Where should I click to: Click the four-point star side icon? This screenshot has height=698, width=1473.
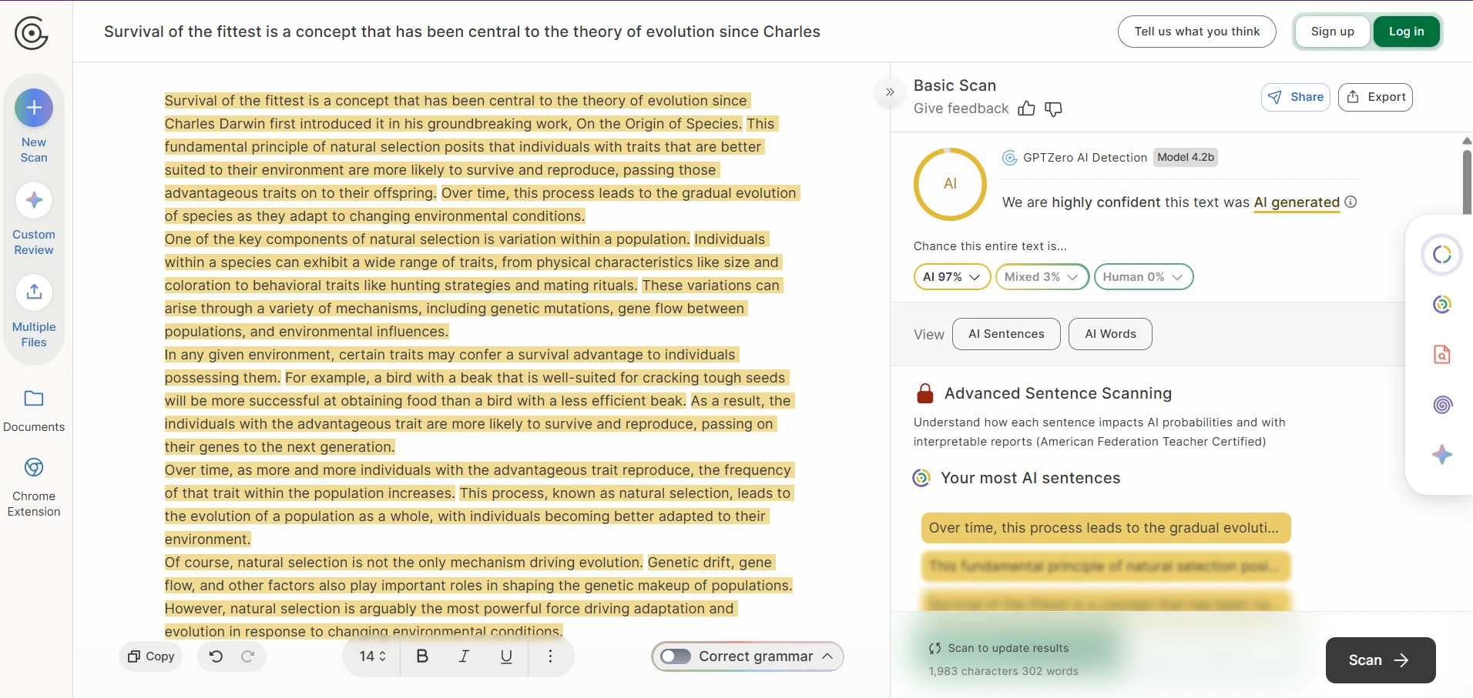point(1442,454)
